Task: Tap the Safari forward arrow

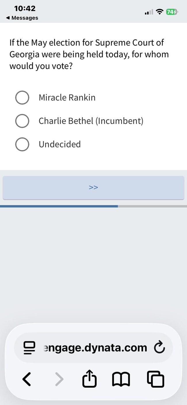Action: (59, 379)
